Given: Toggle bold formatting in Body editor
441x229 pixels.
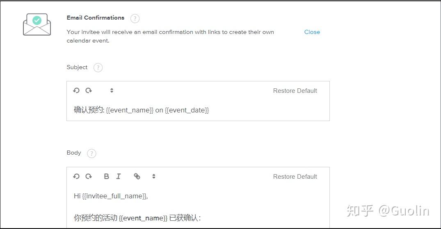Looking at the screenshot, I should [x=106, y=177].
